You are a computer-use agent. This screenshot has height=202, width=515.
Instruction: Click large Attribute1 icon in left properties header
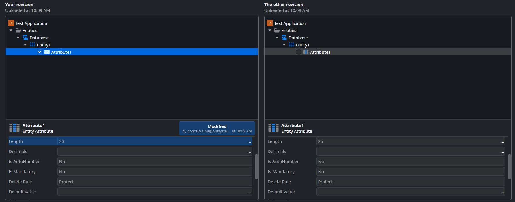click(x=14, y=128)
